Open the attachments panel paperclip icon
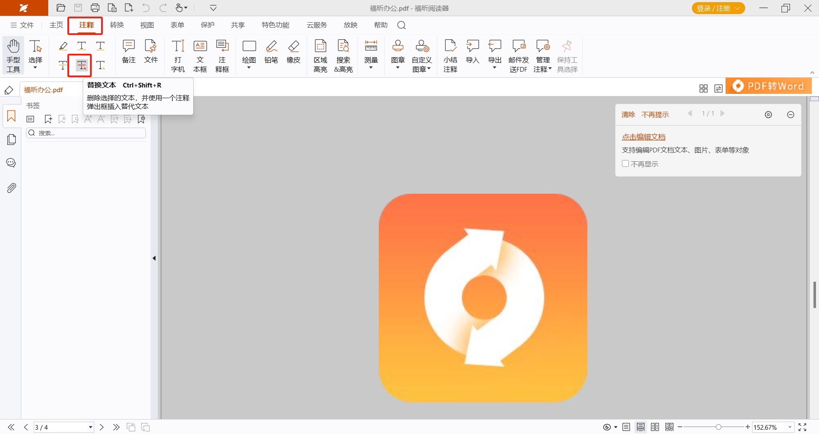 pos(12,188)
